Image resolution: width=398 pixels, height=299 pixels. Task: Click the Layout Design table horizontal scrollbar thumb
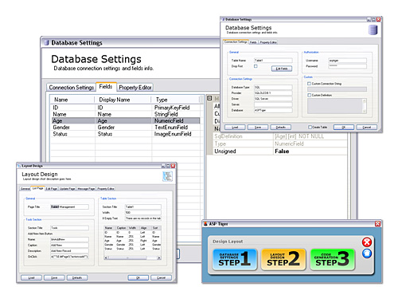click(127, 258)
